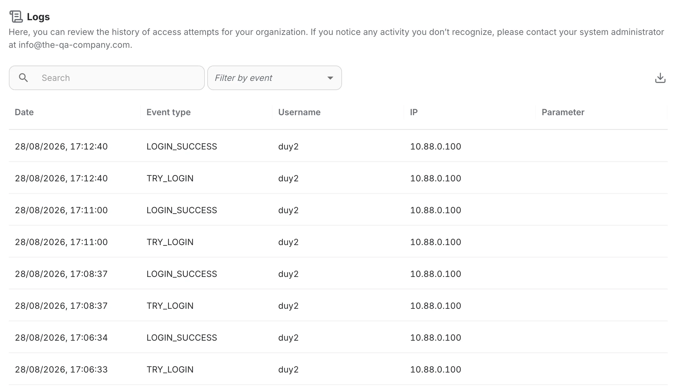676x386 pixels.
Task: Click the Parameter column header
Action: click(563, 112)
